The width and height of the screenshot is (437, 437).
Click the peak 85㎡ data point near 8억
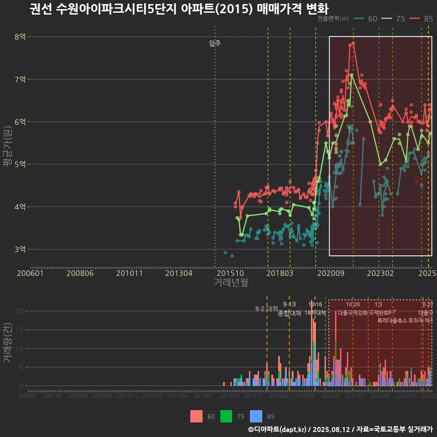[x=353, y=43]
